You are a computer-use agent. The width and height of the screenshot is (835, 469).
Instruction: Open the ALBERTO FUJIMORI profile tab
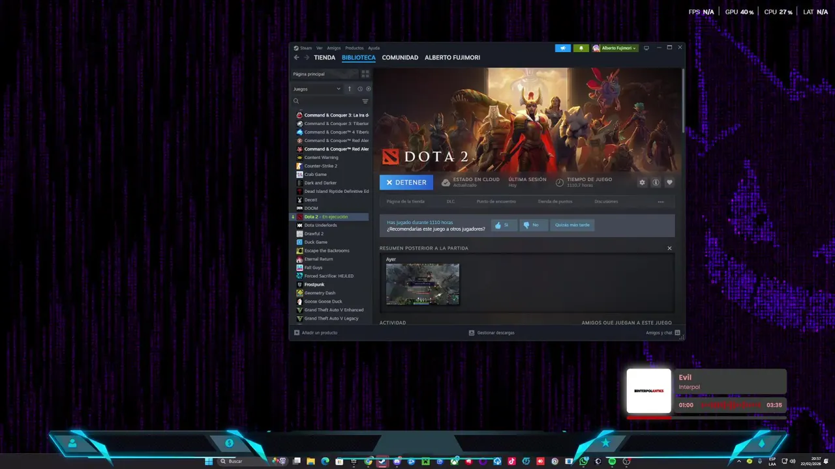click(x=452, y=57)
